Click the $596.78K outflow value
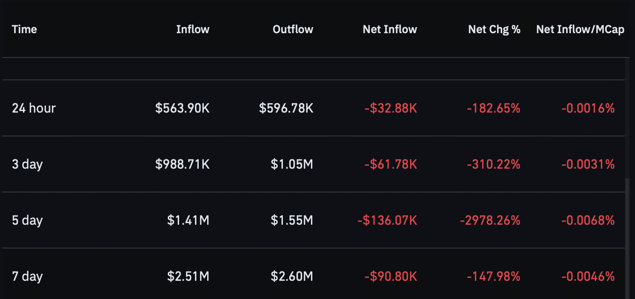635x299 pixels. [287, 108]
